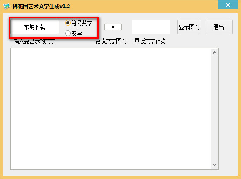241x179 pixels.
Task: Click the 输入要显示的文字 label
Action: (35, 41)
